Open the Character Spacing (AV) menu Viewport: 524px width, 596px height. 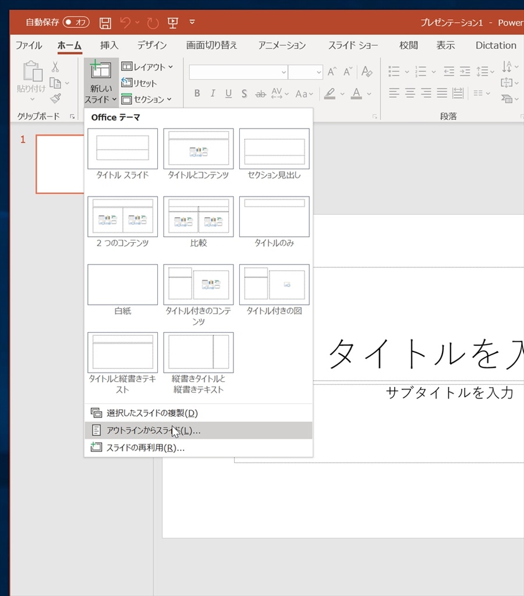280,93
